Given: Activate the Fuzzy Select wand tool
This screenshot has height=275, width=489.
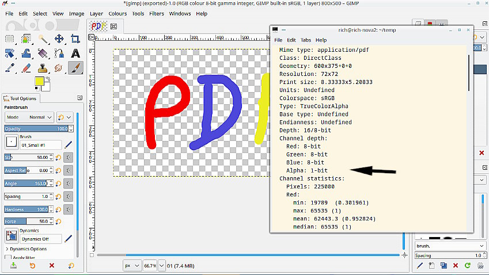Looking at the screenshot, I should [43, 39].
